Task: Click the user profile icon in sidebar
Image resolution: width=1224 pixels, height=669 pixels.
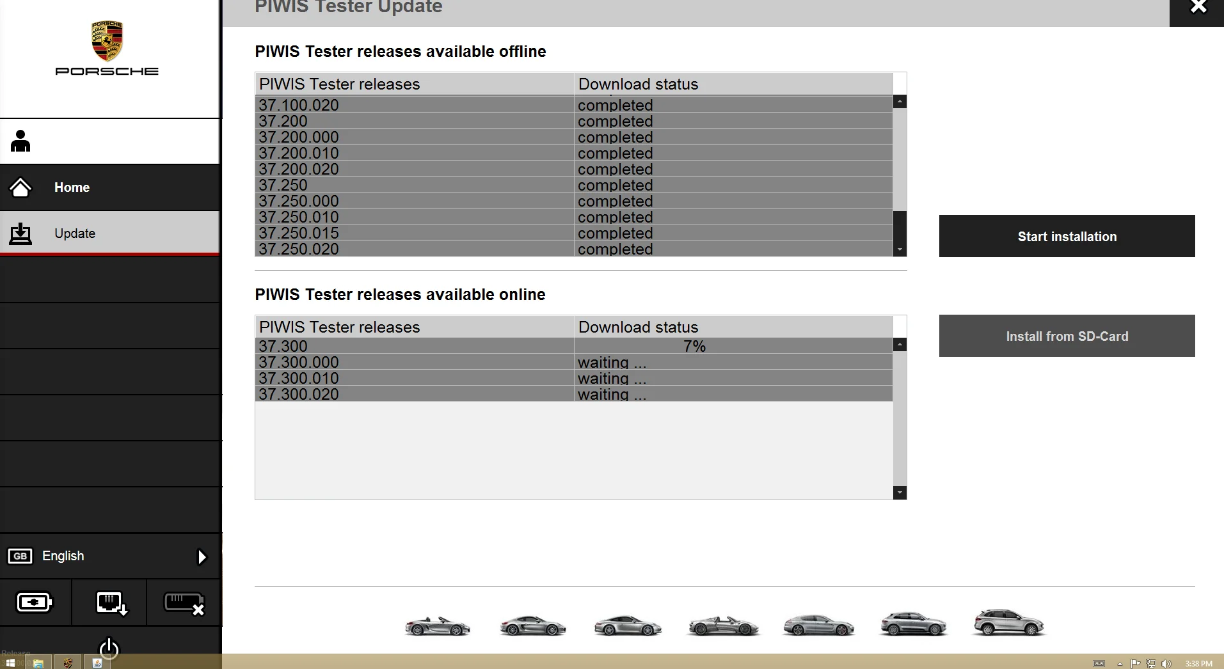Action: coord(20,141)
